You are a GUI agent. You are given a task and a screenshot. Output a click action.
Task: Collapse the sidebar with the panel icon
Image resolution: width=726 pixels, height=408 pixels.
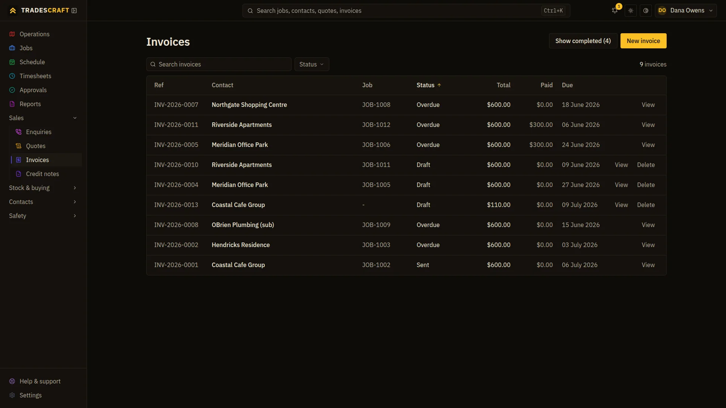(74, 11)
